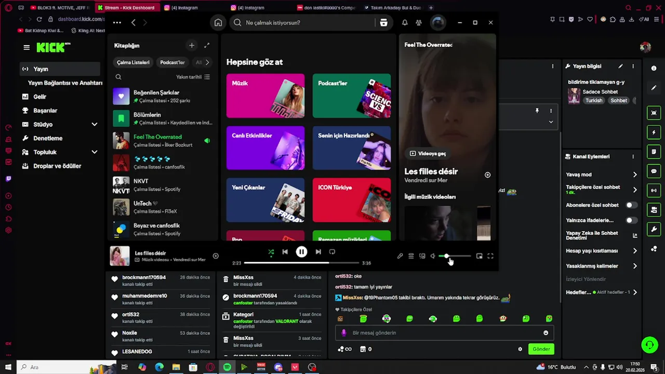This screenshot has height=374, width=665.
Task: Mute Spotify volume speaker icon
Action: point(433,256)
